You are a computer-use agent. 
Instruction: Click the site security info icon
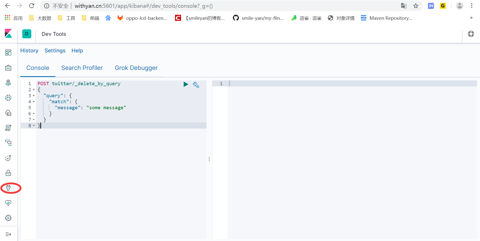coord(47,6)
